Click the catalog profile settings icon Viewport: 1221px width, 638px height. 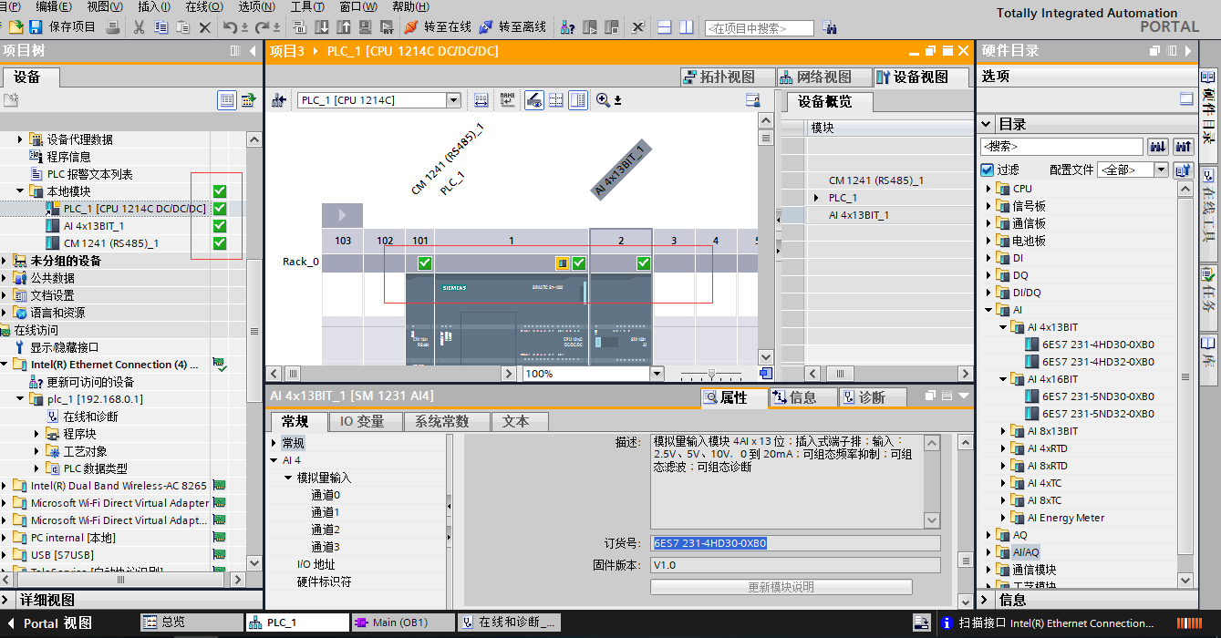pyautogui.click(x=1183, y=170)
